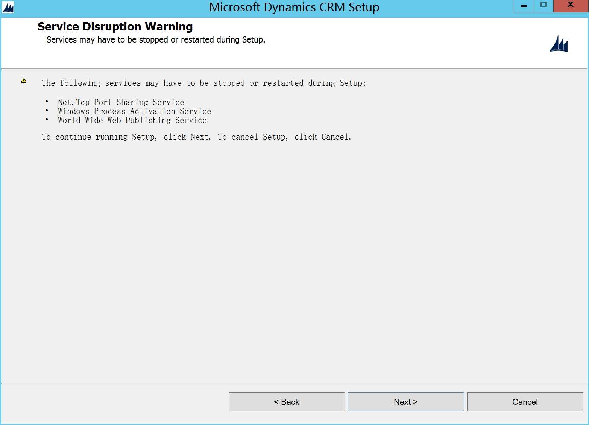This screenshot has height=425, width=589.
Task: Select the World Wide Web Publishing Service text
Action: [x=132, y=120]
